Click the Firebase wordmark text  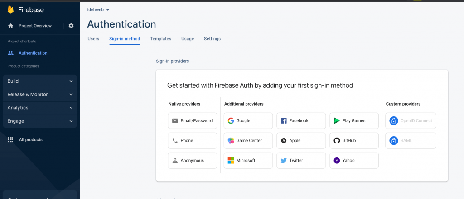coord(31,10)
